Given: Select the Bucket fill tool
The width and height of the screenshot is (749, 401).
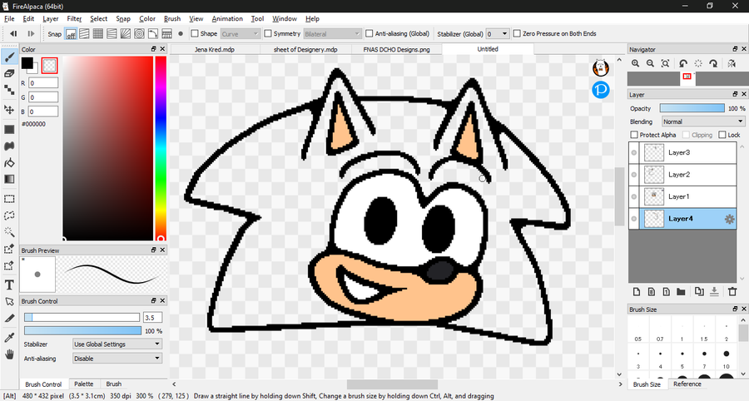Looking at the screenshot, I should click(x=9, y=163).
